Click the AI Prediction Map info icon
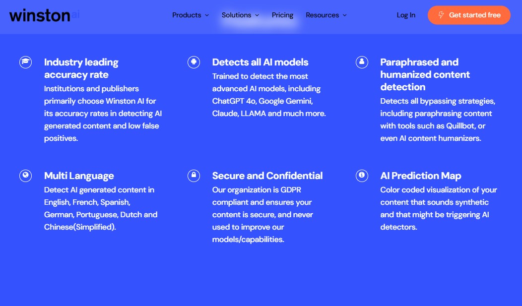522x306 pixels. tap(362, 176)
